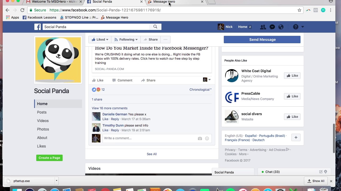Click See All below the post

[152, 154]
